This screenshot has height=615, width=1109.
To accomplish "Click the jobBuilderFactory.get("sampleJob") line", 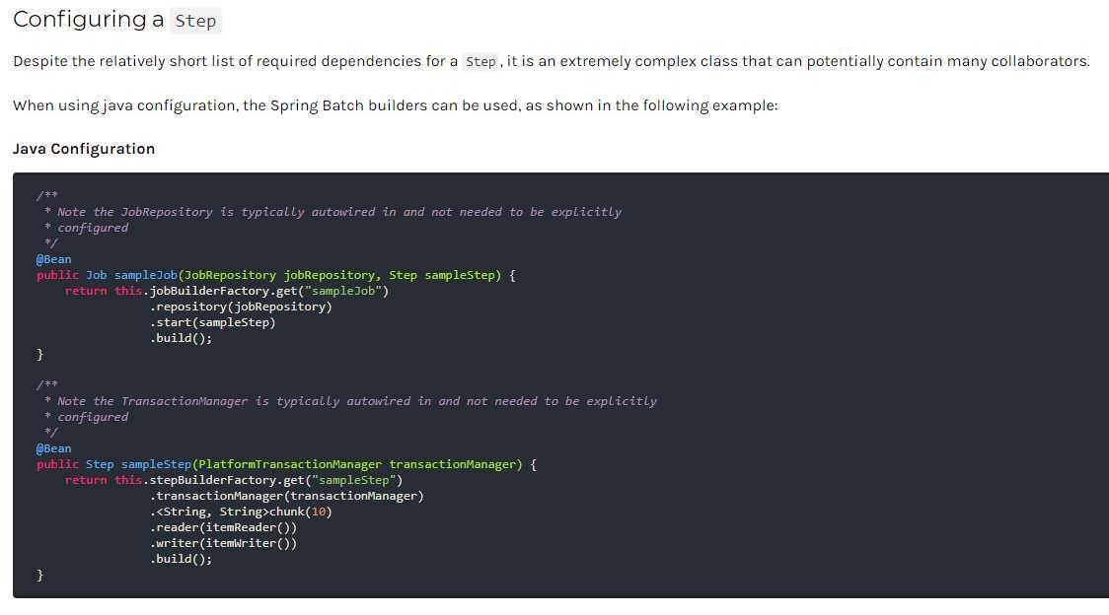I will click(226, 291).
